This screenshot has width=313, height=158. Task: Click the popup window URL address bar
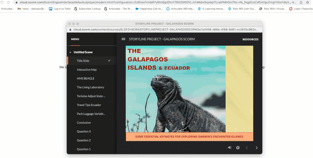[x=165, y=30]
